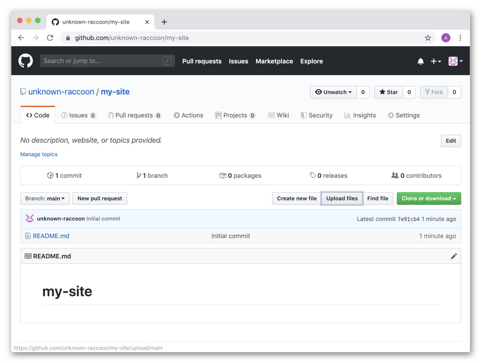Switch to the Wiki tab
The width and height of the screenshot is (481, 363).
click(x=279, y=115)
